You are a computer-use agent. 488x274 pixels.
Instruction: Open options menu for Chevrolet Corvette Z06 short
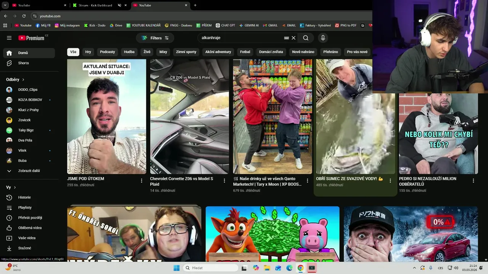point(224,181)
